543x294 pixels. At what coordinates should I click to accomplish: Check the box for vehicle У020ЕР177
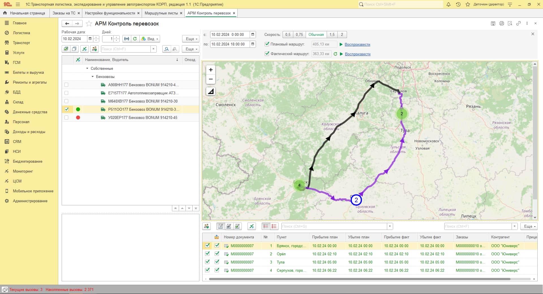click(66, 117)
